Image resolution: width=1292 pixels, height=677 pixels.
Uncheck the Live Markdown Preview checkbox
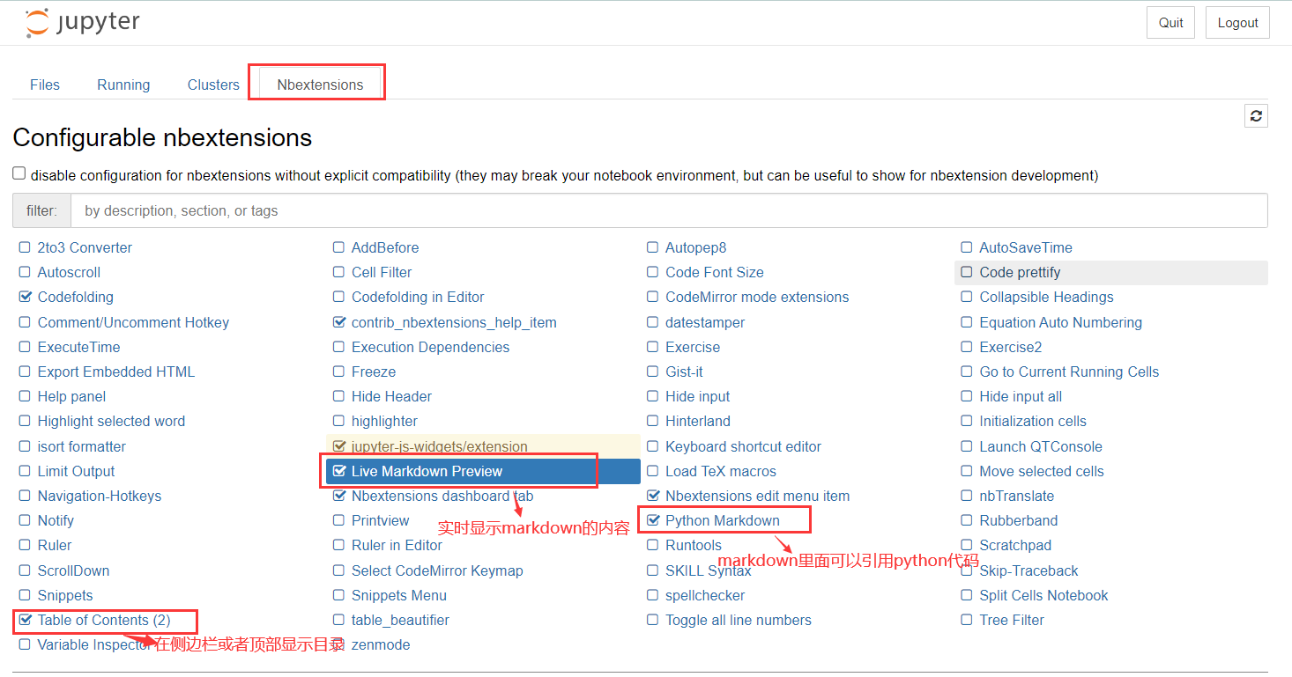338,472
